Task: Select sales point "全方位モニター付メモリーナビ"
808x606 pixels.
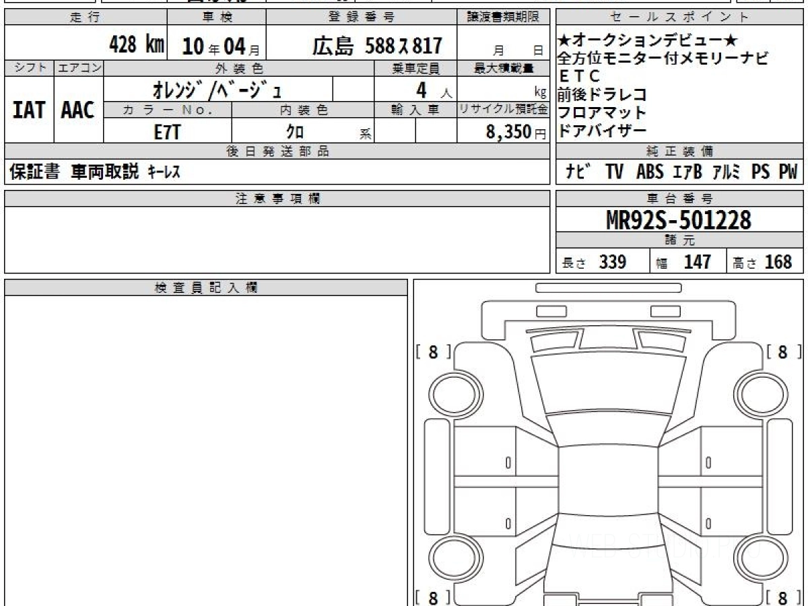Action: (x=663, y=59)
